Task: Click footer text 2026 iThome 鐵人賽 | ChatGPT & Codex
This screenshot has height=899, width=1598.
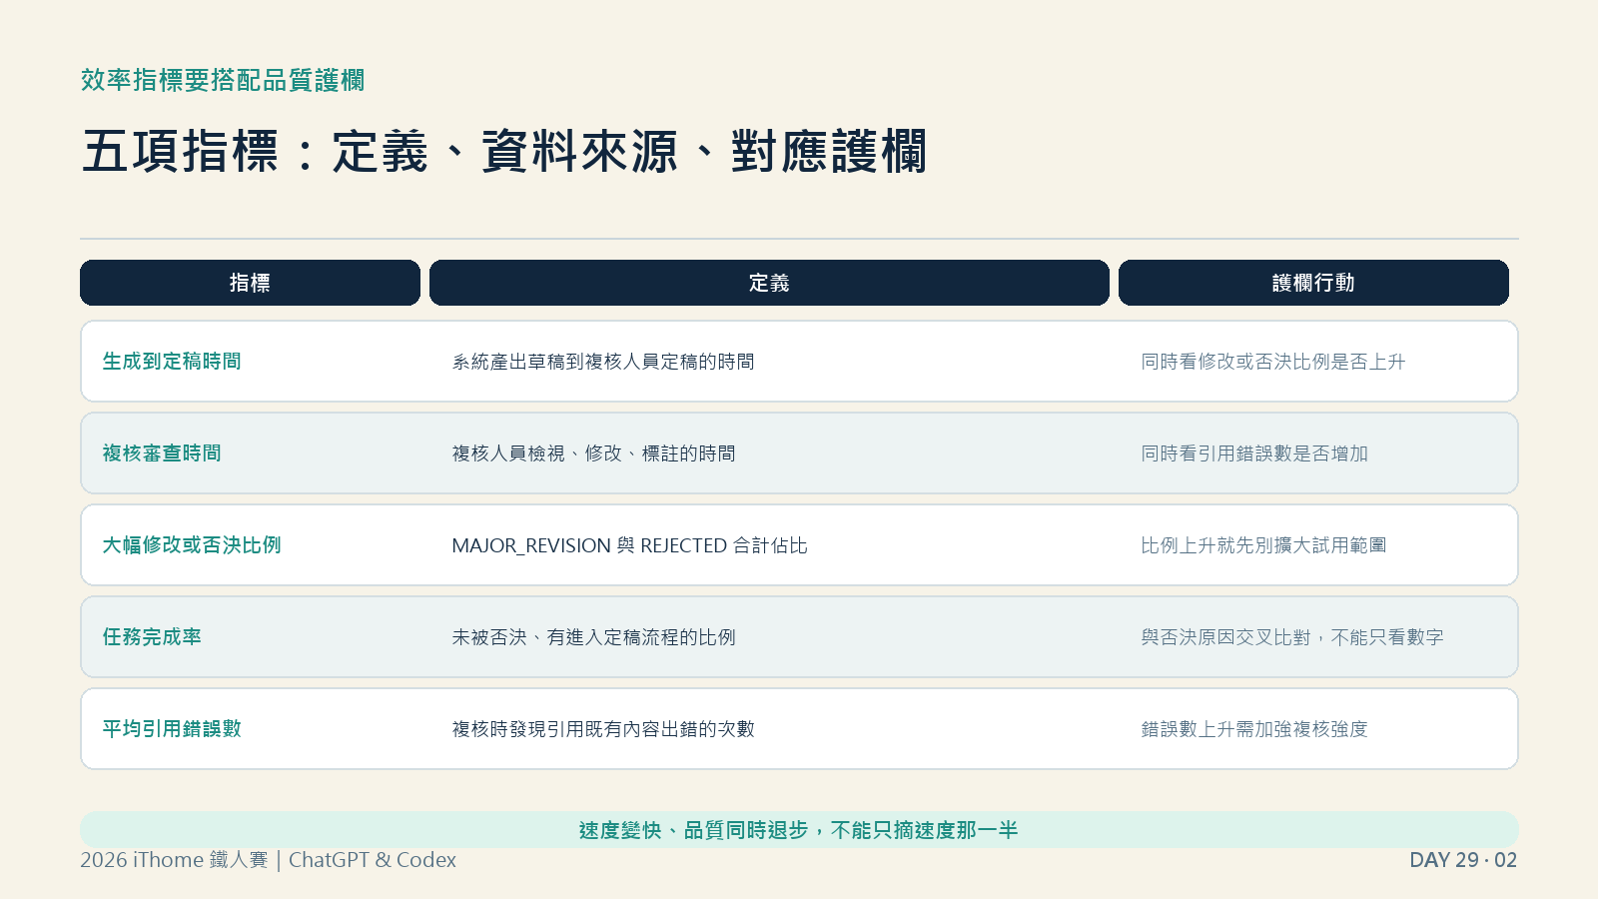Action: point(268,860)
